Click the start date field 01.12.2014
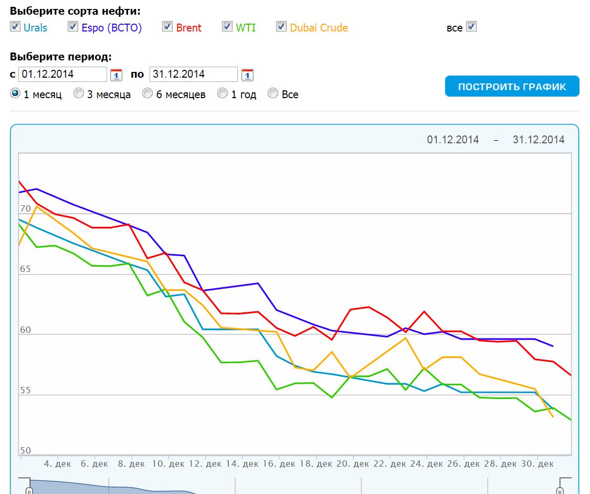The width and height of the screenshot is (590, 494). click(x=62, y=74)
